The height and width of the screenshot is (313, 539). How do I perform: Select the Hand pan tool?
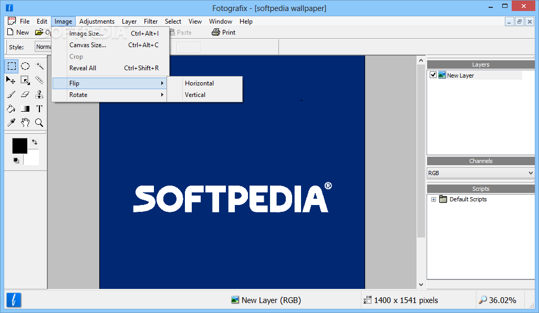pos(25,123)
